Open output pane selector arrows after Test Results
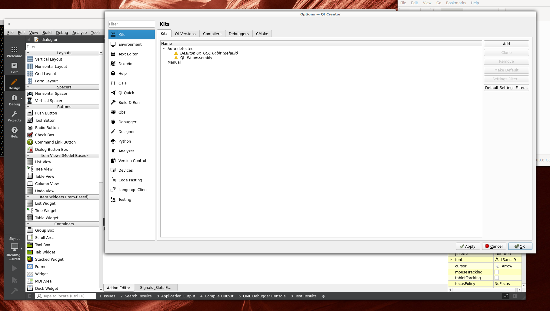The width and height of the screenshot is (550, 311). tap(323, 296)
